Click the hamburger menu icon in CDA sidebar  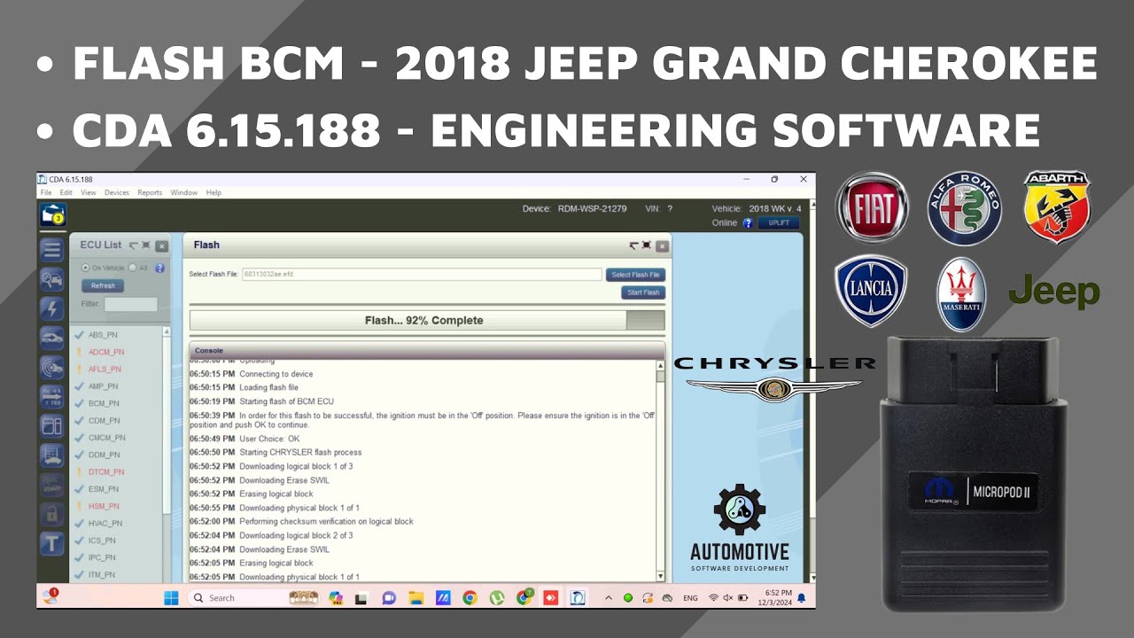[x=52, y=250]
